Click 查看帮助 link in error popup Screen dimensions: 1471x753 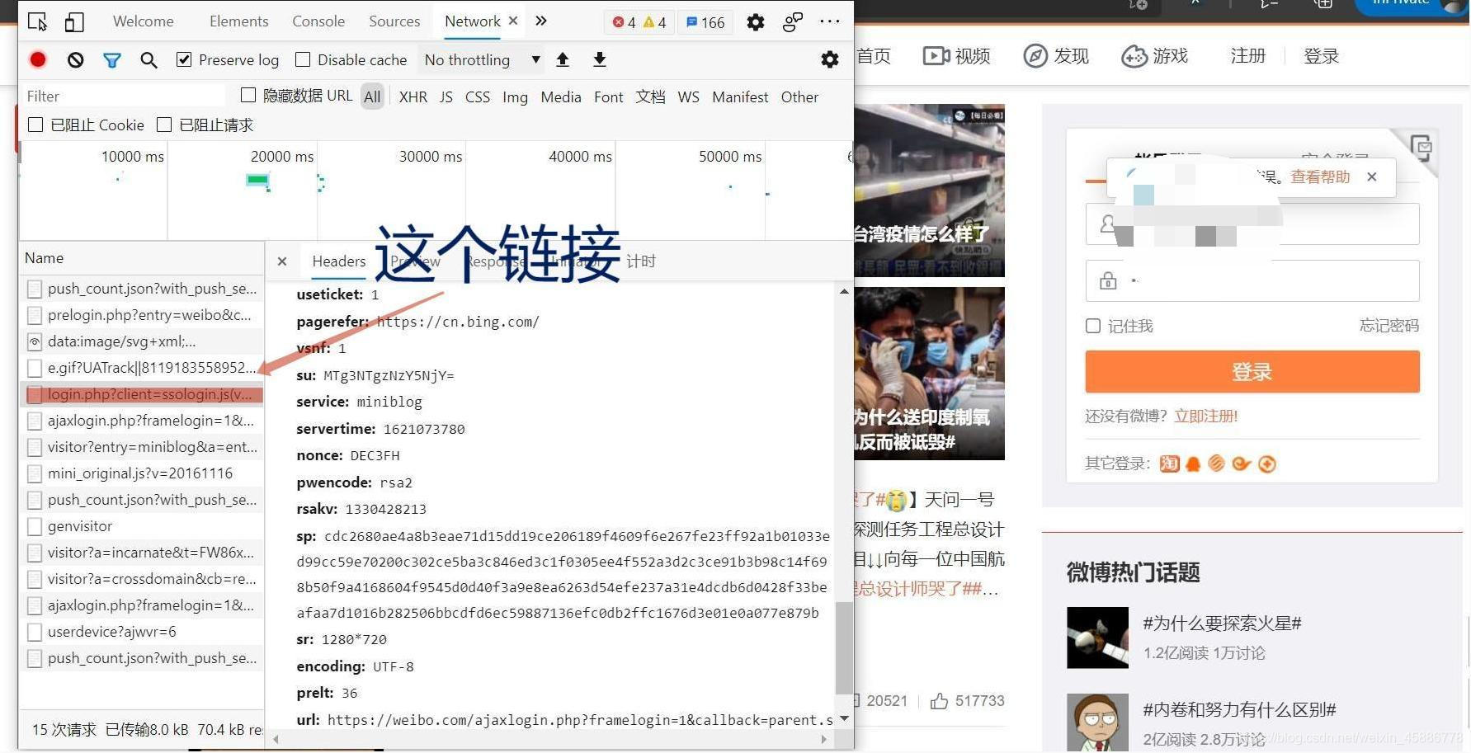coord(1320,176)
